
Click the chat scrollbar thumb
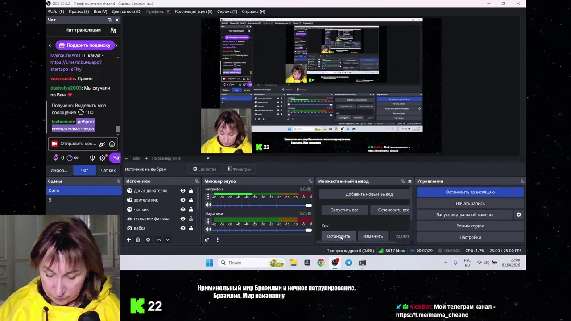click(118, 129)
